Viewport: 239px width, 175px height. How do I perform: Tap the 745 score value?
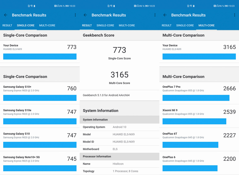(x=72, y=159)
